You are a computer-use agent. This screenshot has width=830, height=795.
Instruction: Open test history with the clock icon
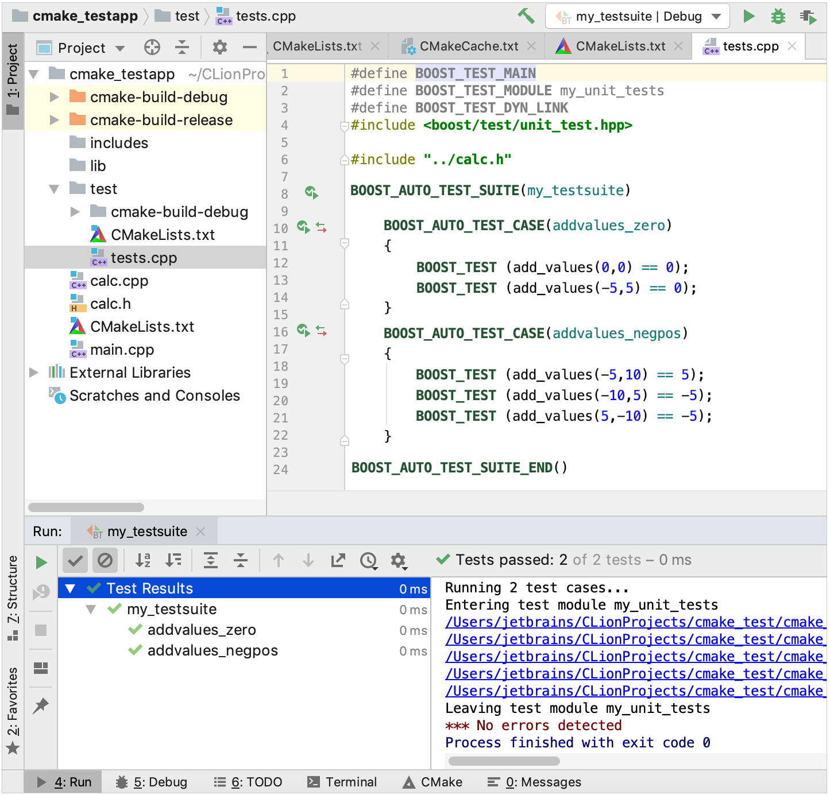(x=368, y=561)
